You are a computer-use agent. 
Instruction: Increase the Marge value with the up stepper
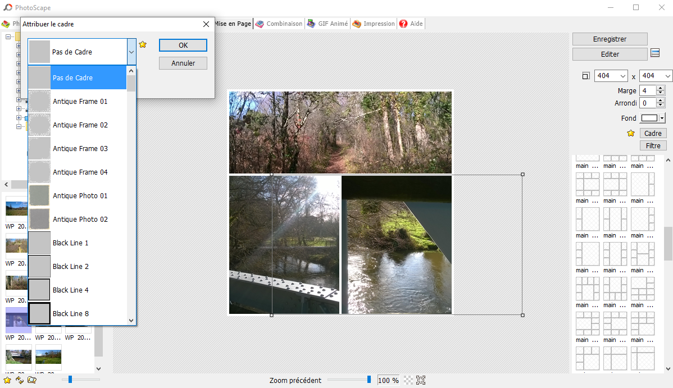(x=661, y=88)
